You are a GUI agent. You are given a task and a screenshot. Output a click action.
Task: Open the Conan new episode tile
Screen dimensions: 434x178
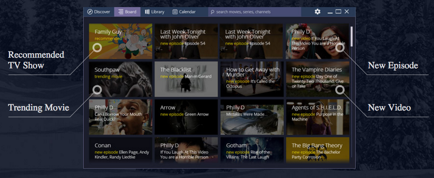121,150
